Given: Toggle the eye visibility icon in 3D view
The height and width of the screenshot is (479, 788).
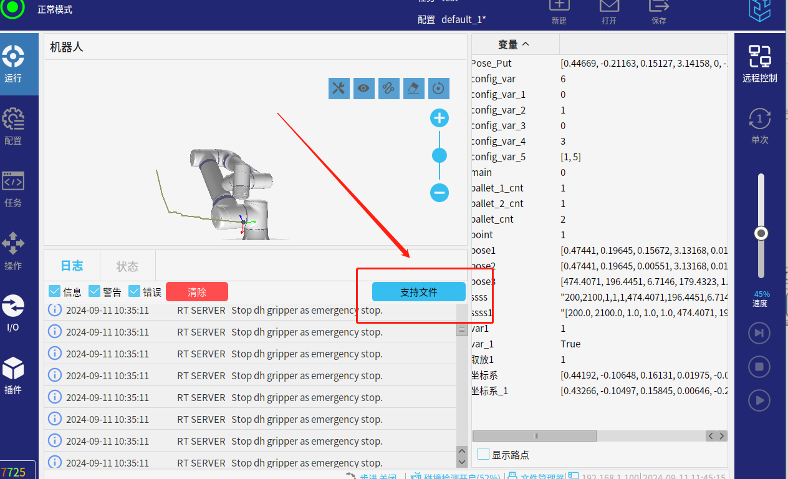Looking at the screenshot, I should (363, 89).
